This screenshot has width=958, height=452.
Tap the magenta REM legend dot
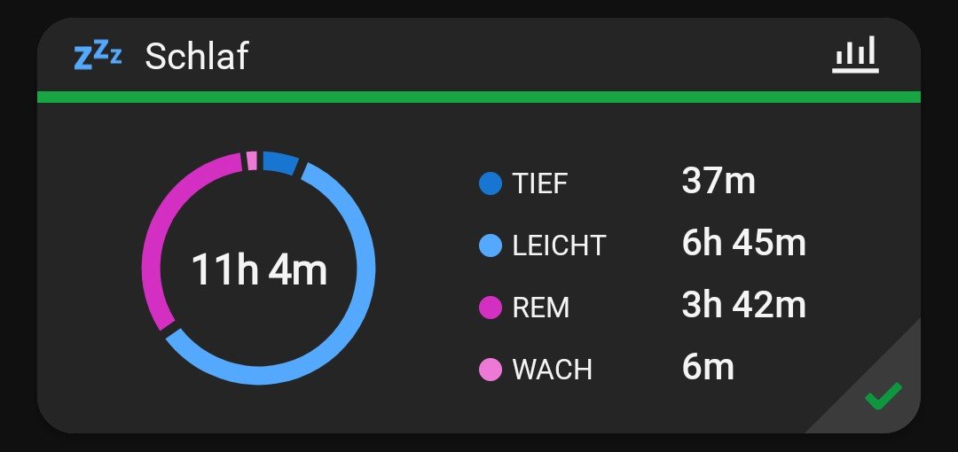(x=491, y=308)
